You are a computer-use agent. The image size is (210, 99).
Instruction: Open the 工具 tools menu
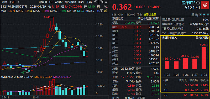pos(89,2)
